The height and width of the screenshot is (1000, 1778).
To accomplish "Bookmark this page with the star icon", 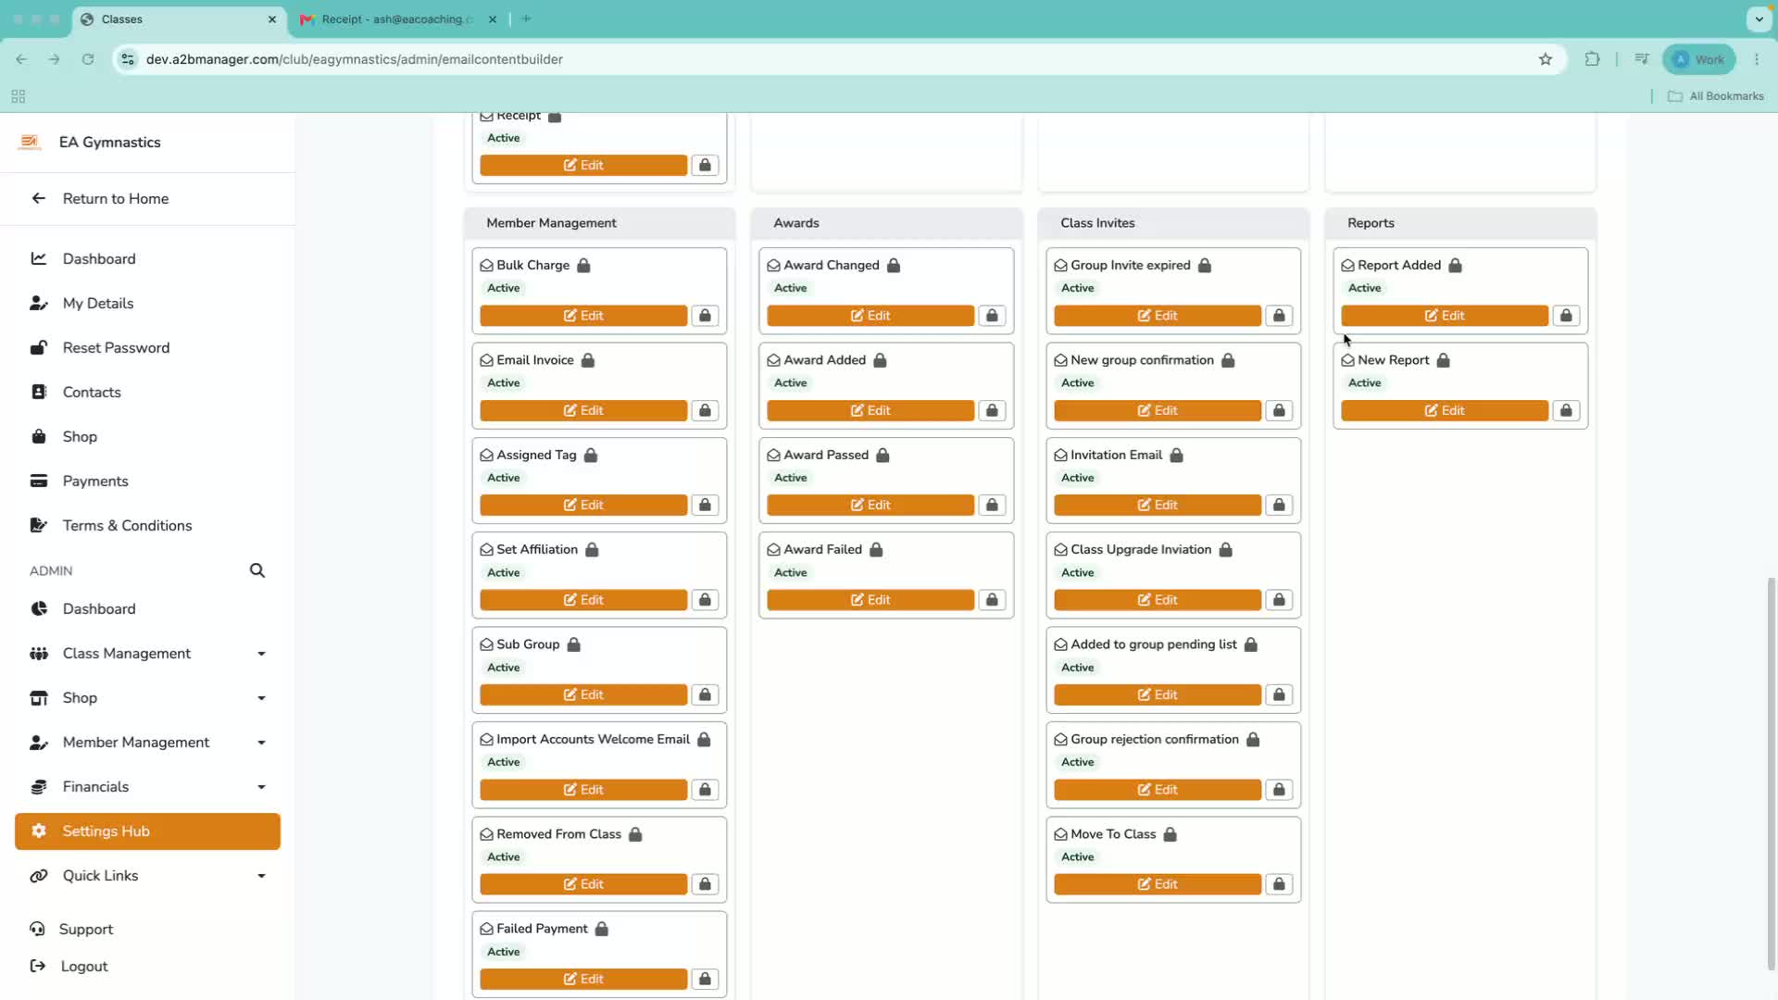I will pyautogui.click(x=1546, y=59).
